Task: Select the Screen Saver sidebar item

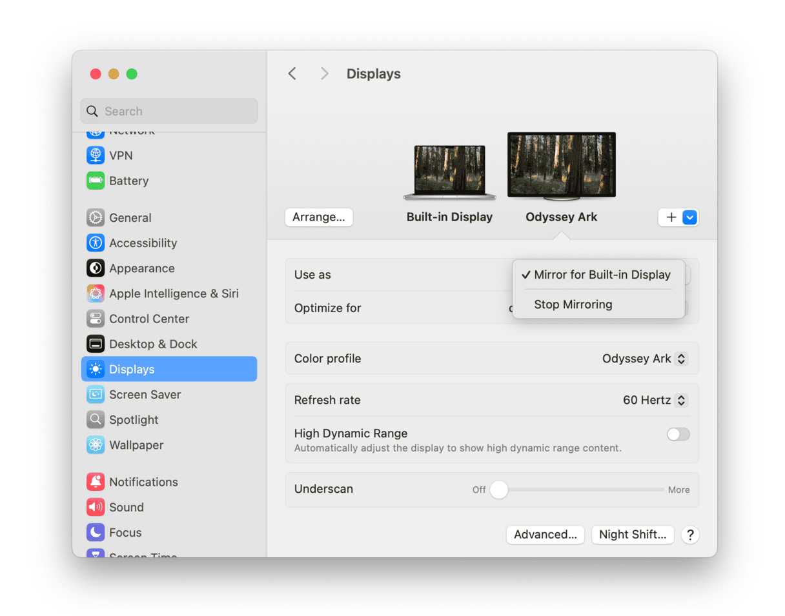Action: (169, 394)
